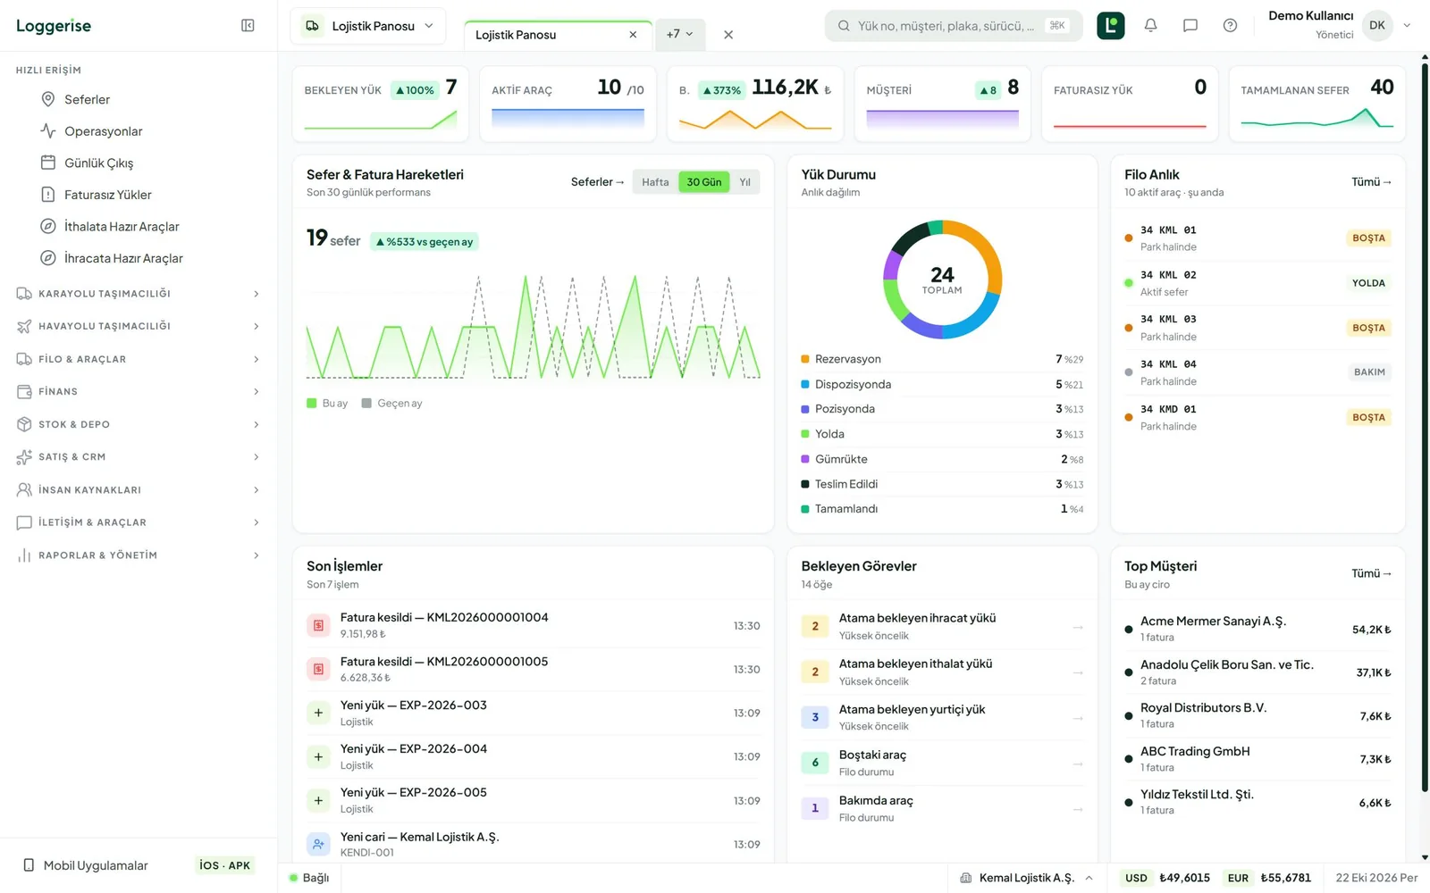Open the Lojistik Panosu dropdown
The width and height of the screenshot is (1430, 893).
368,26
